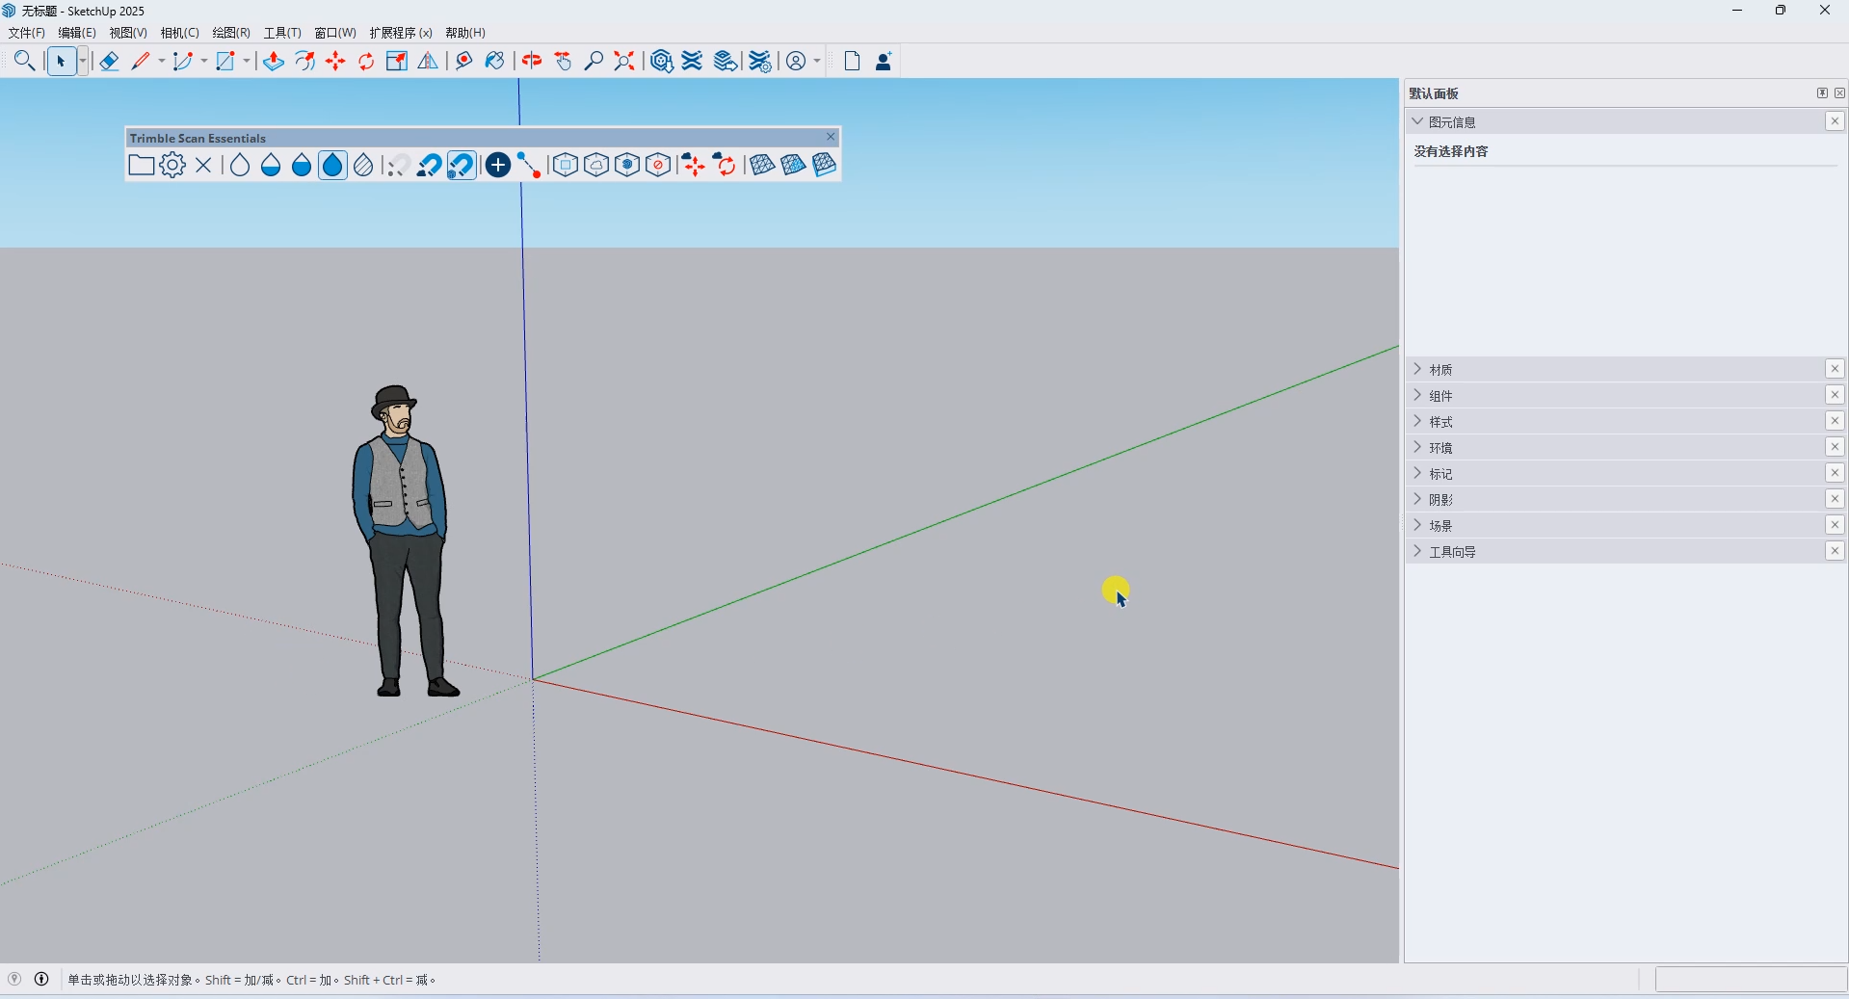Open Trimble Scan Essentials settings gear

172,166
